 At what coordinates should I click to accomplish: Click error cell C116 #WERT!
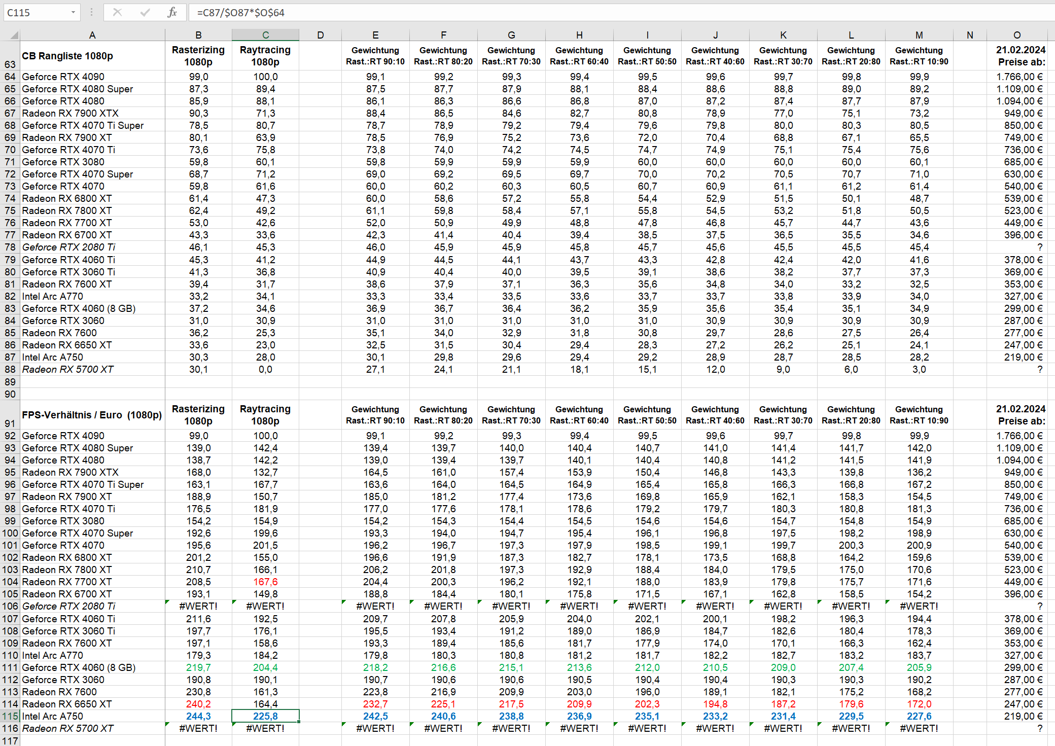pos(265,728)
